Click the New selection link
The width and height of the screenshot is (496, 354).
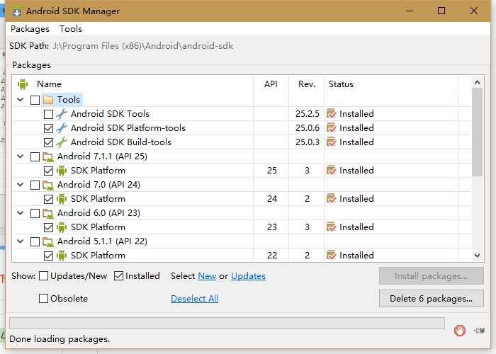(207, 276)
